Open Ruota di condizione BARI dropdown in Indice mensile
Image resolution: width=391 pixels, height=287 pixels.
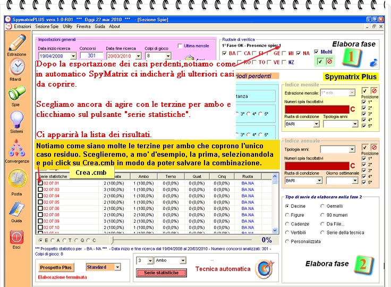(x=316, y=124)
